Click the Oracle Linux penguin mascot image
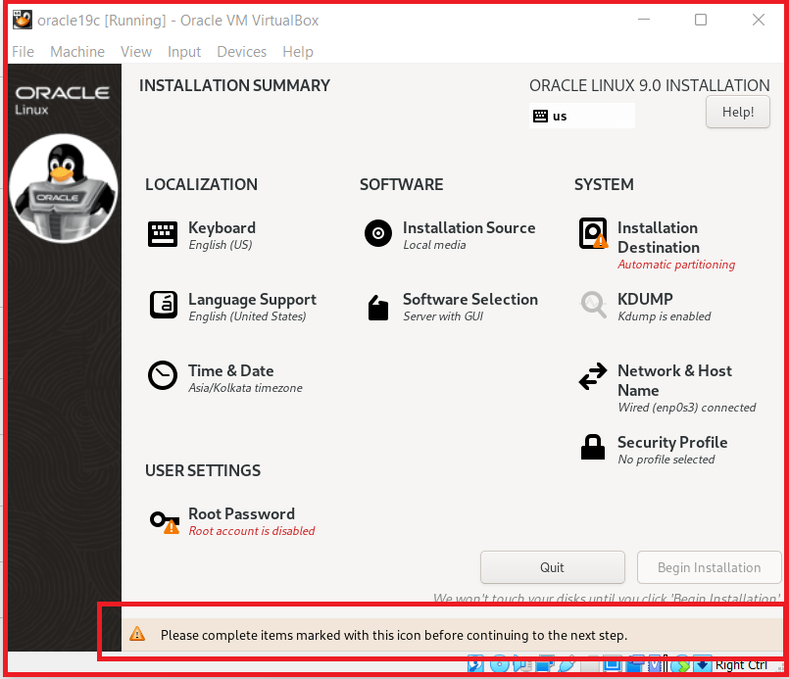Screen dimensions: 789x679 click(x=64, y=187)
